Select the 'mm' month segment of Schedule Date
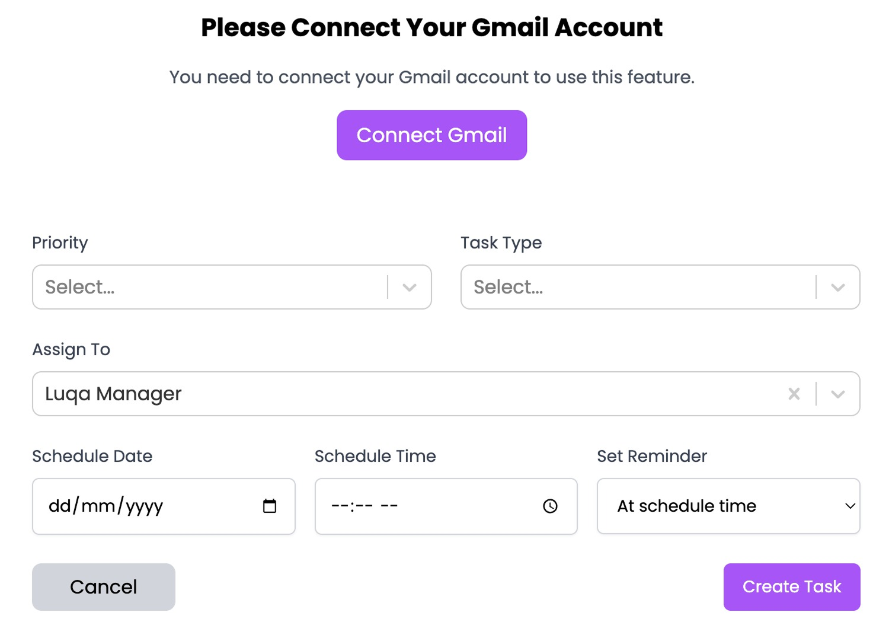The height and width of the screenshot is (625, 889). [98, 506]
